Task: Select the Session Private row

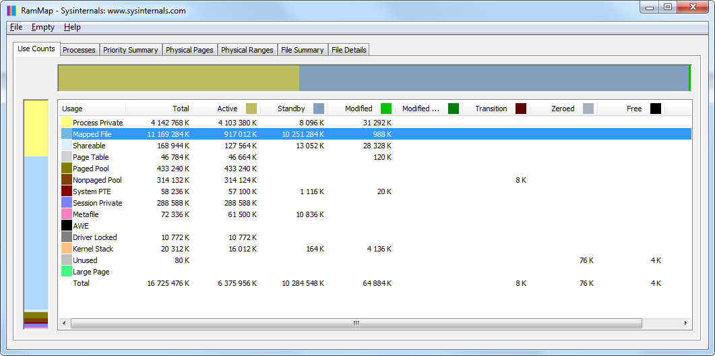Action: coord(376,203)
